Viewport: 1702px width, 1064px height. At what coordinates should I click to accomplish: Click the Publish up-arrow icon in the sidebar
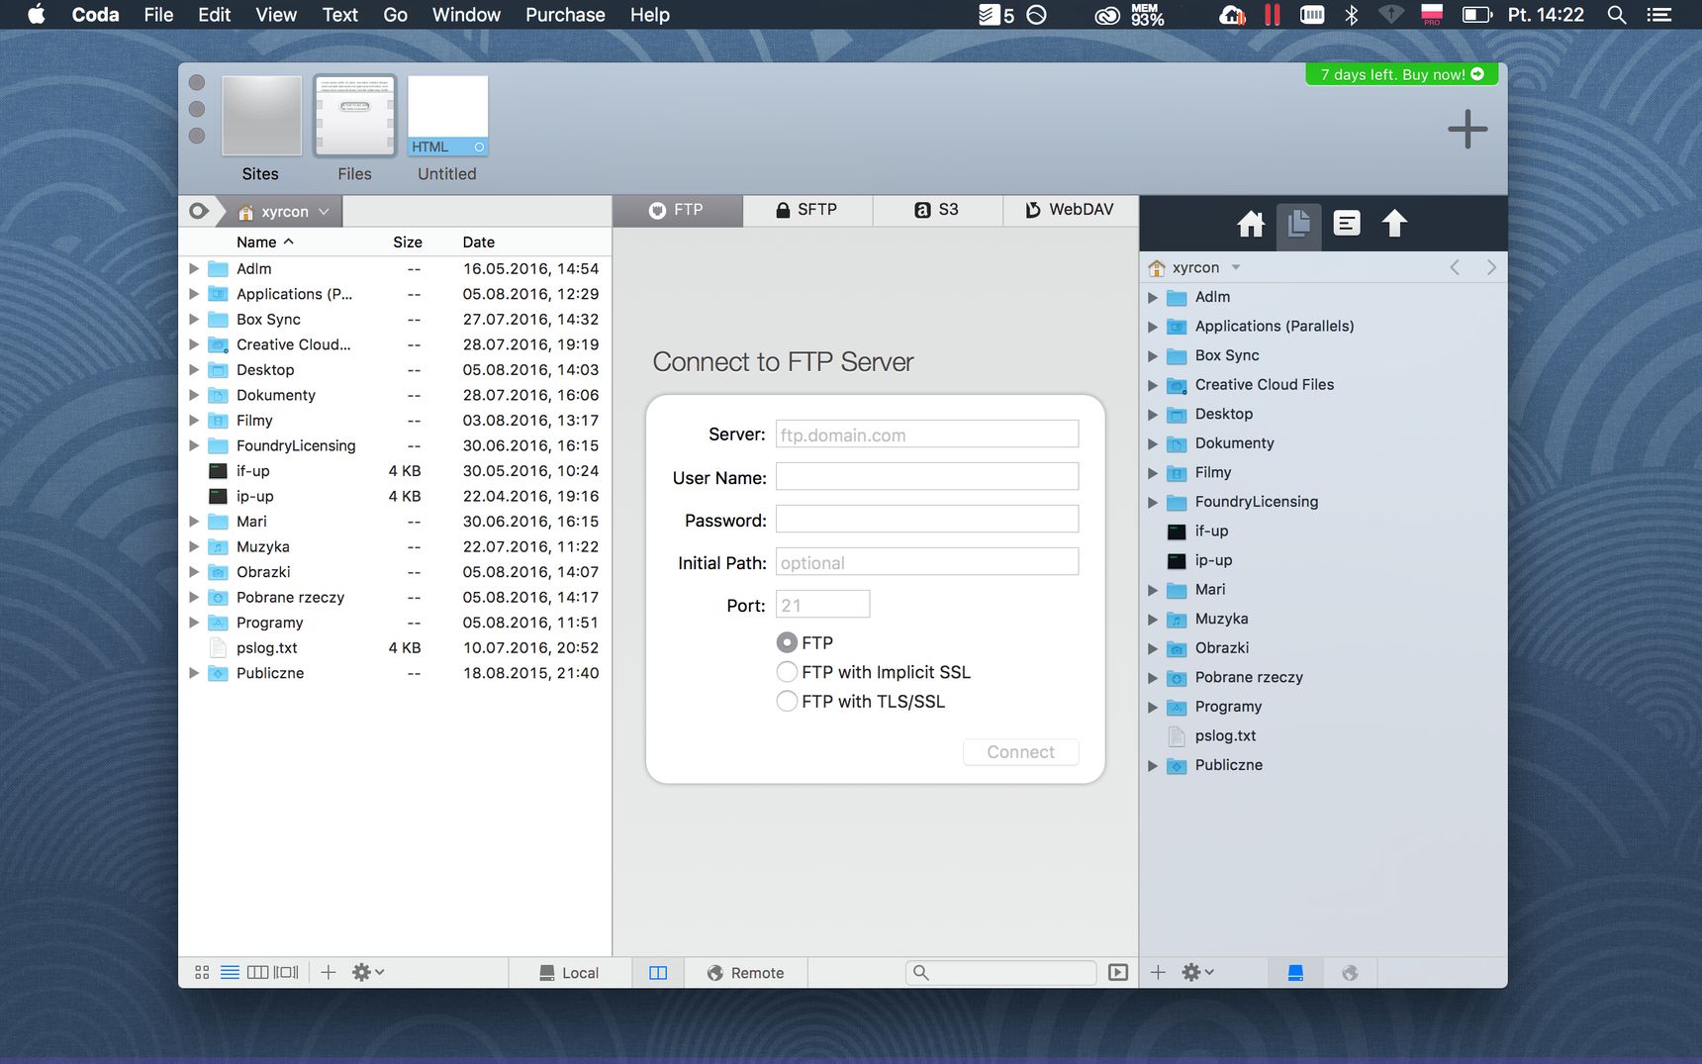pos(1394,224)
